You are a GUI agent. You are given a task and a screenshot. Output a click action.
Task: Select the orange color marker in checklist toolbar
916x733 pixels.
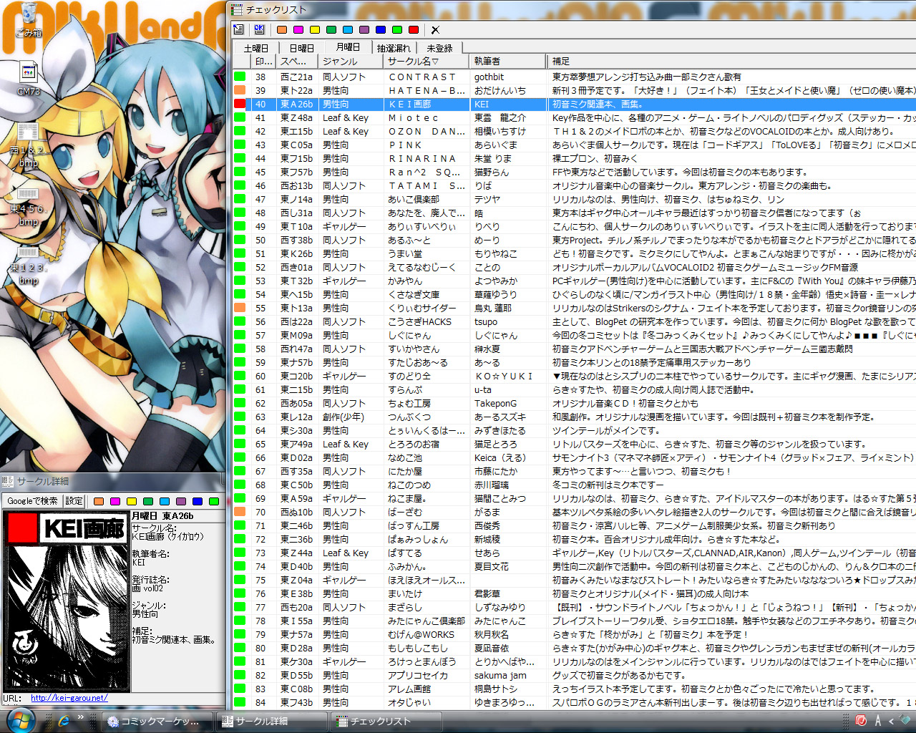(x=282, y=29)
